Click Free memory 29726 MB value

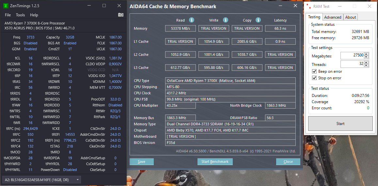(360, 38)
